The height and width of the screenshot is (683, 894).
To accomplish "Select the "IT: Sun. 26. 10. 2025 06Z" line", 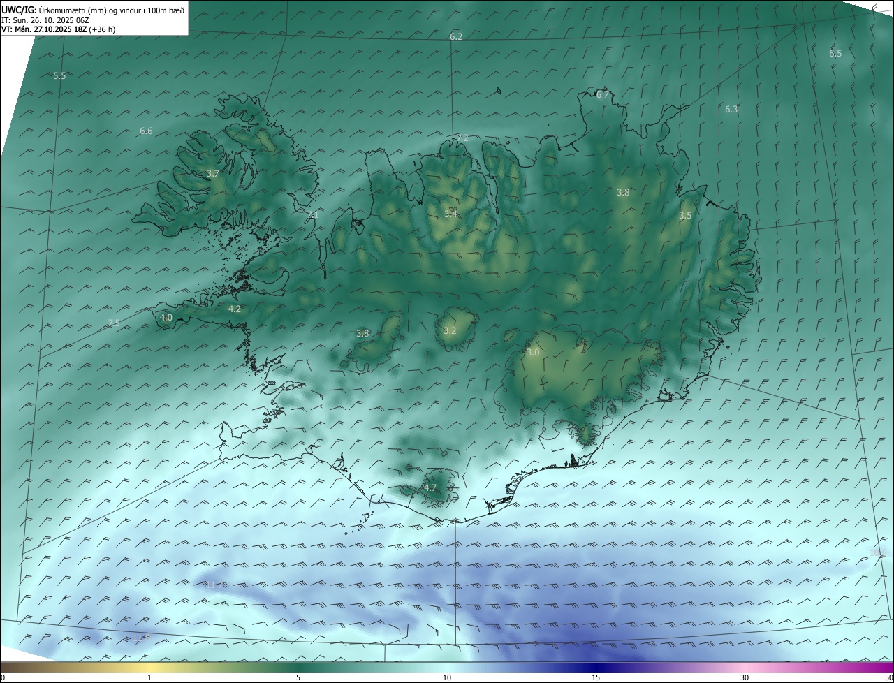I will click(45, 20).
